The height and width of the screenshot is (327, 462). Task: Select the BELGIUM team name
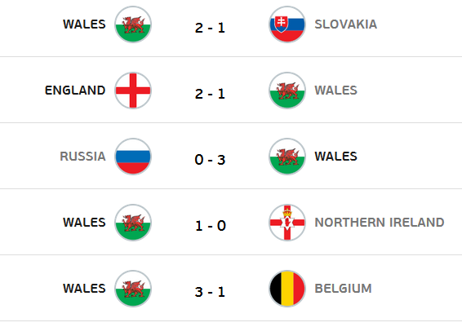pos(344,288)
